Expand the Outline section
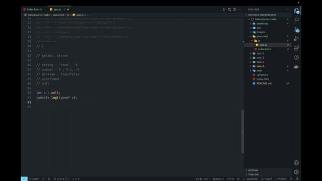Screen dimensions: 322x181 coord(268,170)
